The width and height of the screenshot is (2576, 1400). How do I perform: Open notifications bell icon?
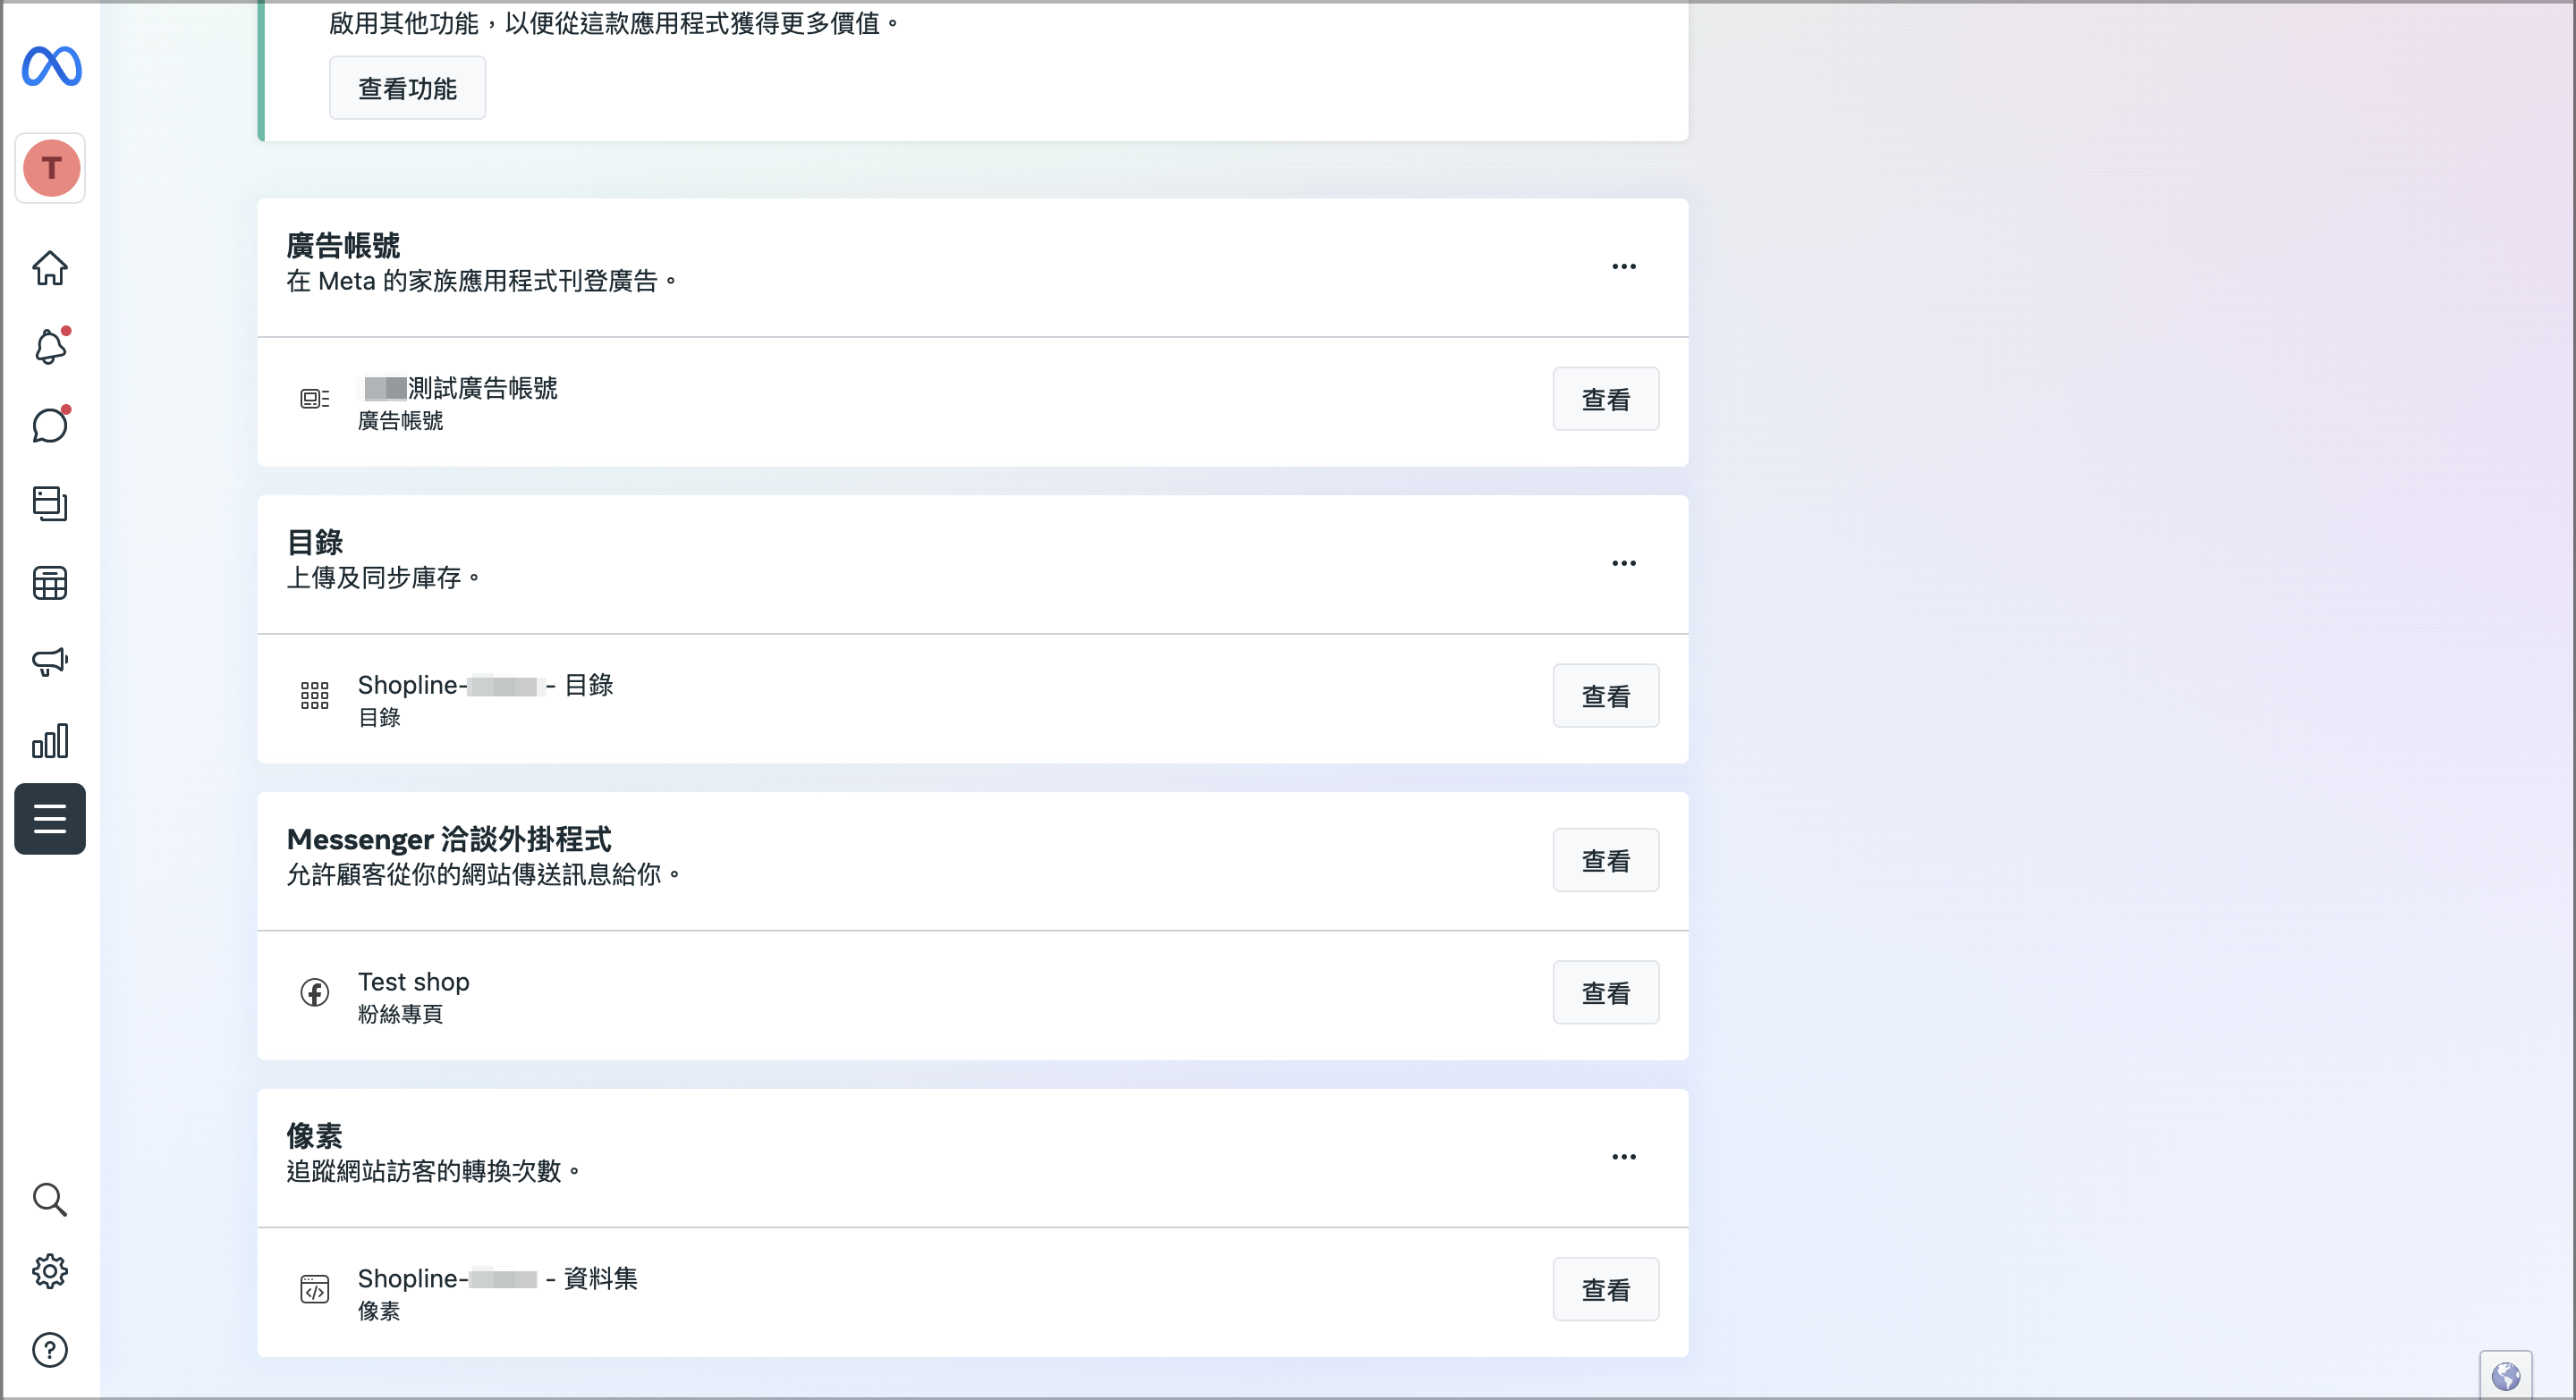(x=50, y=346)
